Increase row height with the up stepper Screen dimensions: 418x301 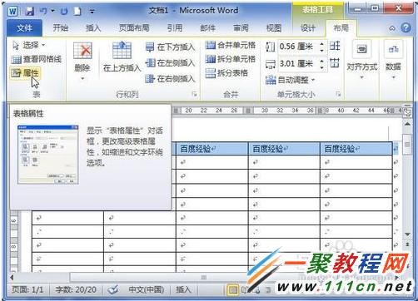pyautogui.click(x=321, y=44)
